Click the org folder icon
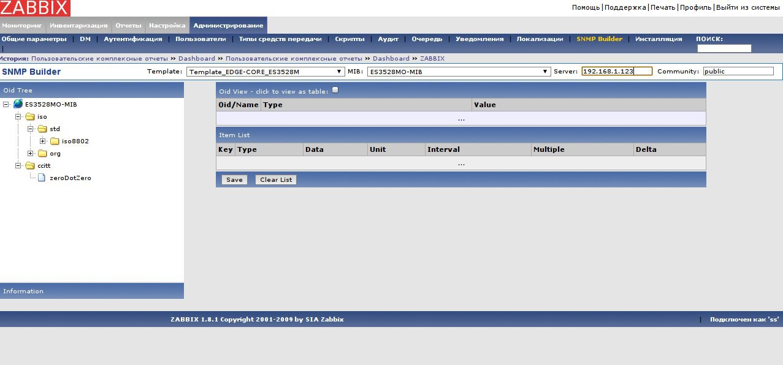This screenshot has width=783, height=365. (42, 153)
